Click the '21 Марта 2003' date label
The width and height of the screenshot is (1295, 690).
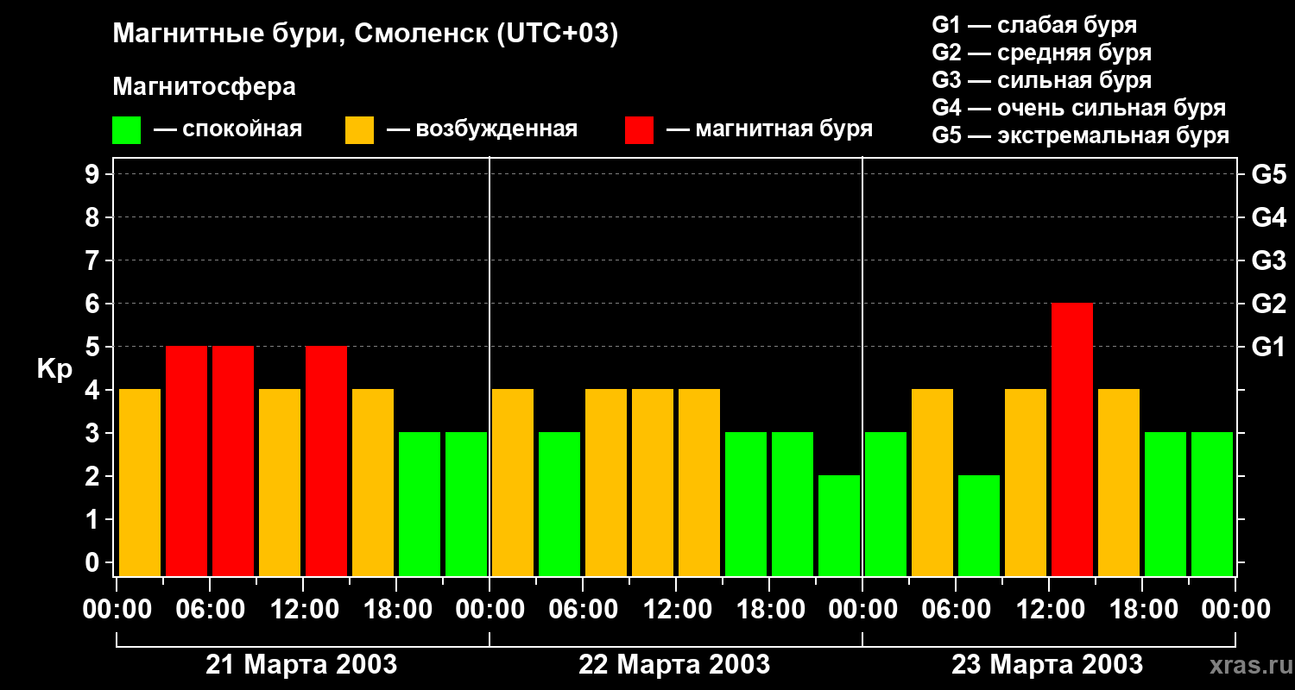[301, 664]
